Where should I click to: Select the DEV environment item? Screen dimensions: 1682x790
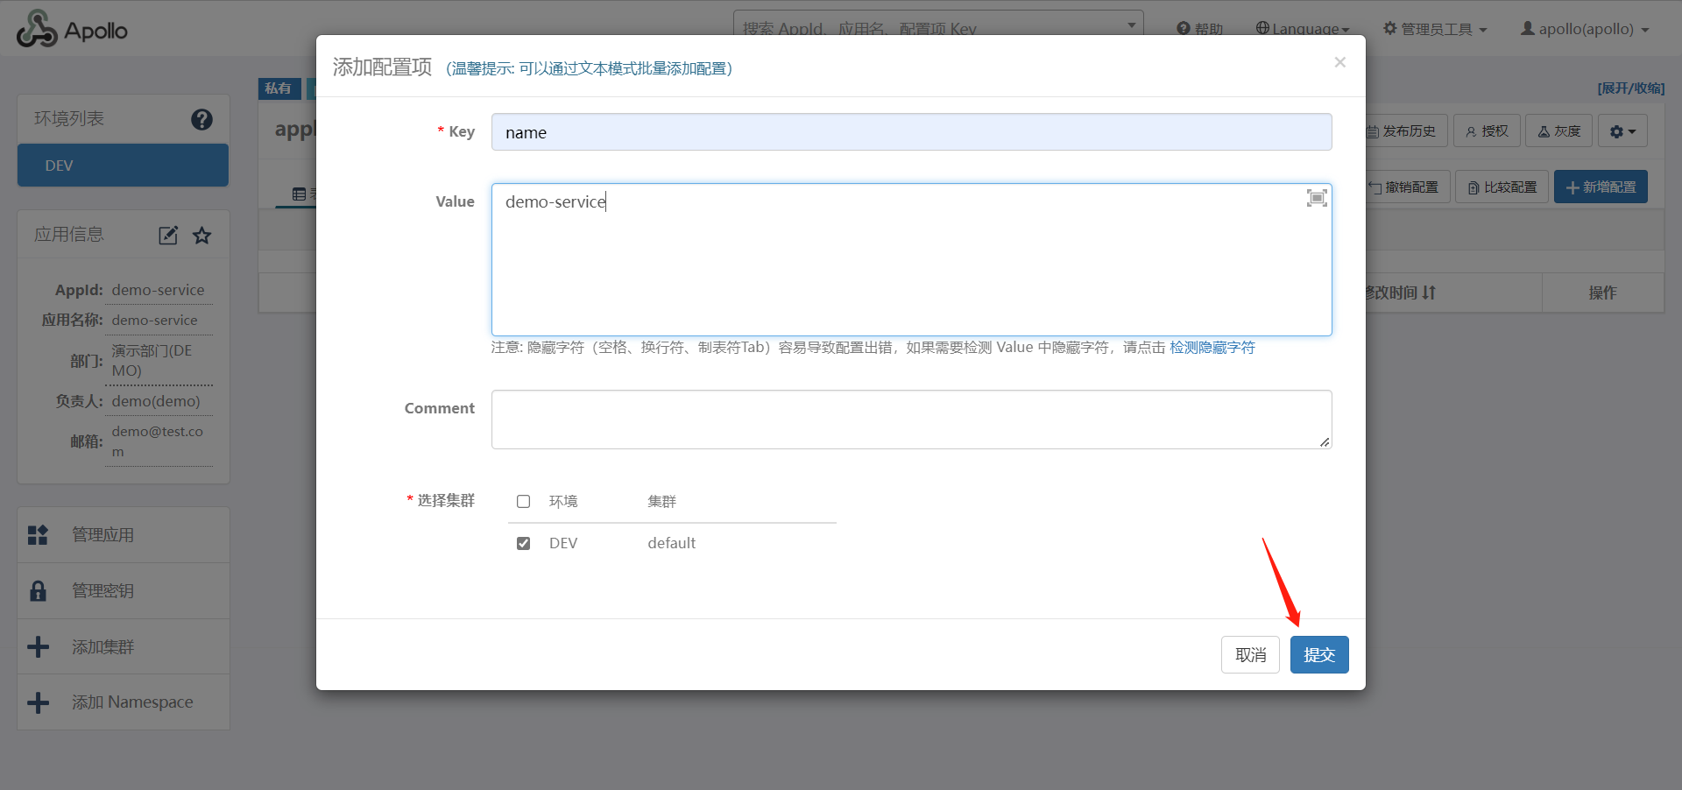123,166
